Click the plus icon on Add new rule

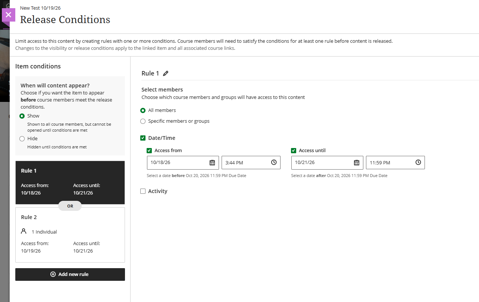(x=53, y=274)
